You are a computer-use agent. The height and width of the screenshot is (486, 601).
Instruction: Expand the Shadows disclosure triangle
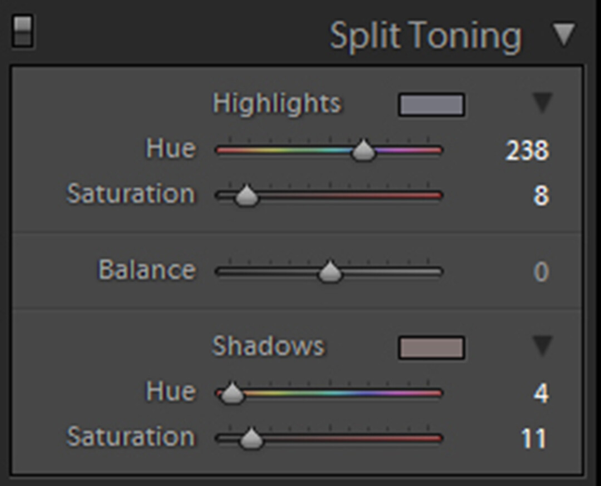[542, 346]
